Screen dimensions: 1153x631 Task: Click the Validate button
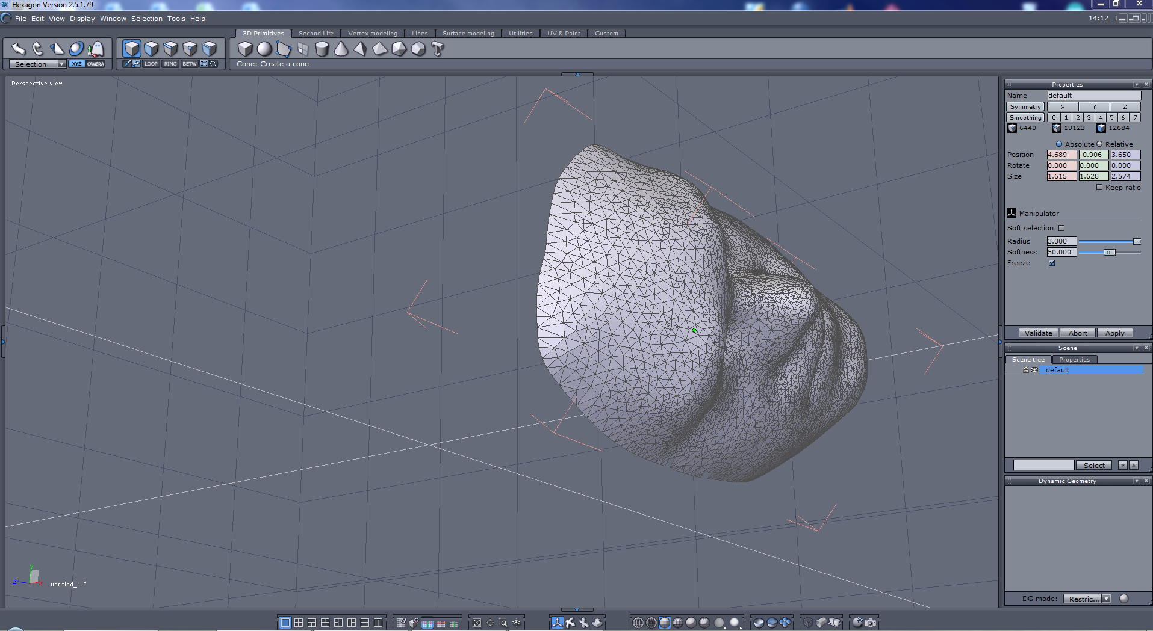[x=1039, y=333]
